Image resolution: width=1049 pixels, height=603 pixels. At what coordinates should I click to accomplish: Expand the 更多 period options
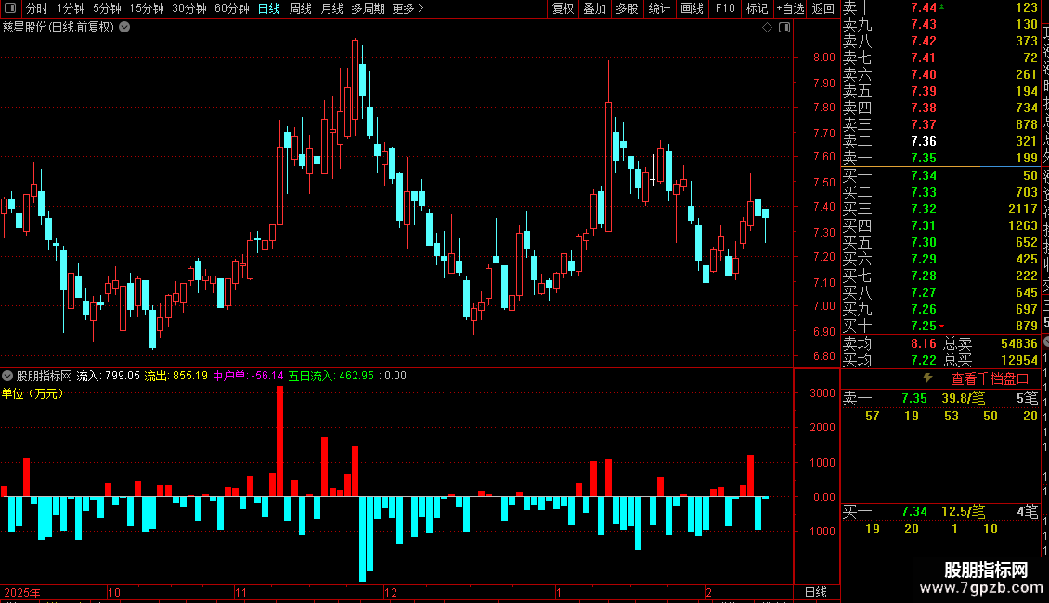408,8
